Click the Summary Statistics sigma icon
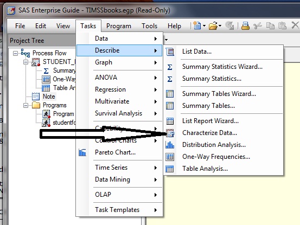Image resolution: width=300 pixels, height=225 pixels. (x=170, y=79)
